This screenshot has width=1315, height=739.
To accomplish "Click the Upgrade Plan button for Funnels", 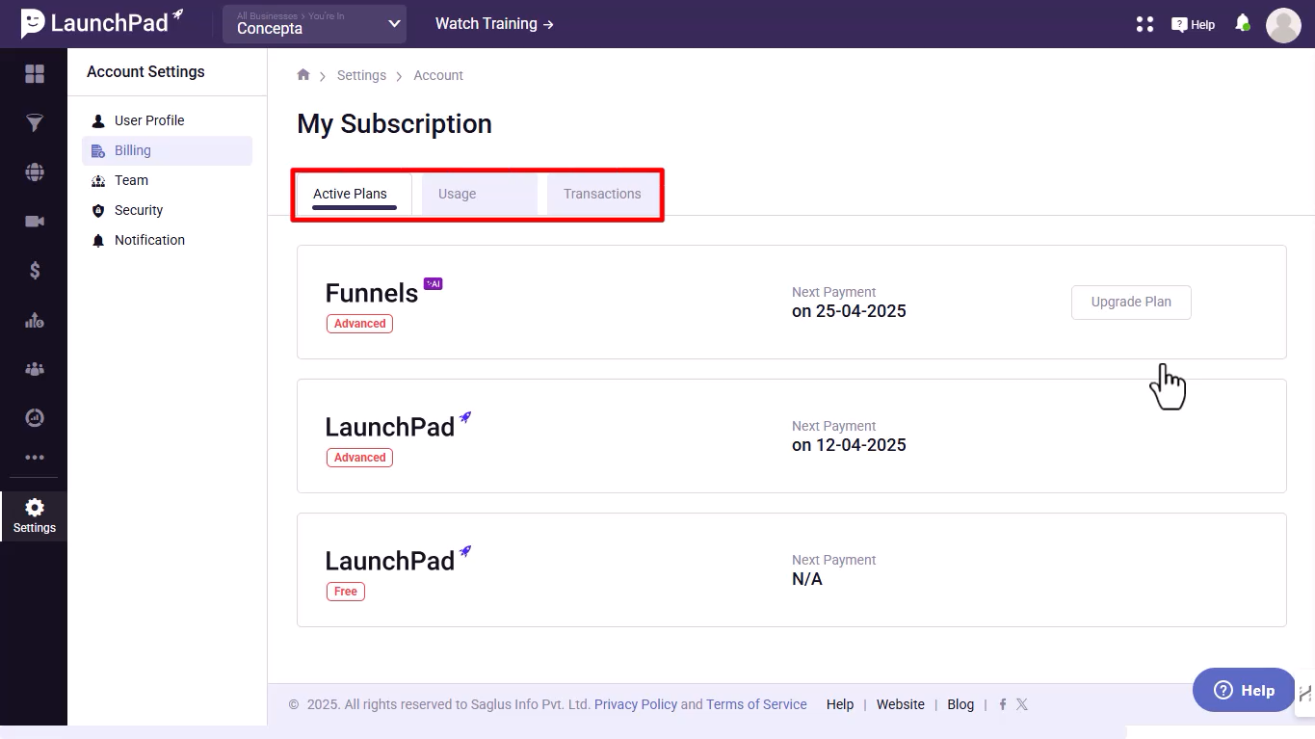I will point(1131,302).
